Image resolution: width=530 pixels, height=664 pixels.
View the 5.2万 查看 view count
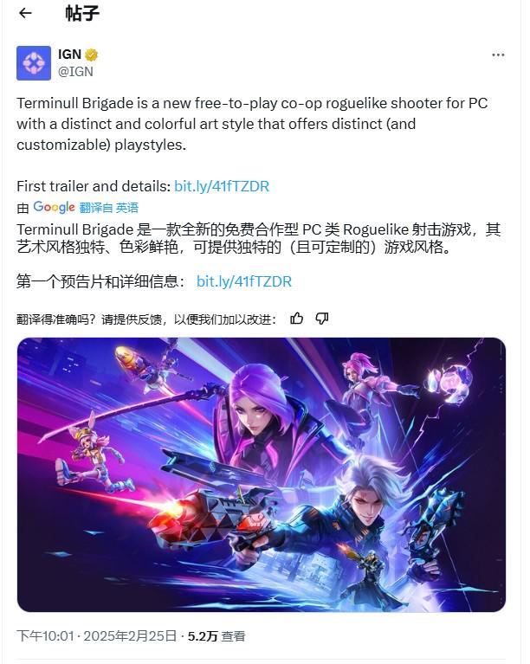(217, 636)
